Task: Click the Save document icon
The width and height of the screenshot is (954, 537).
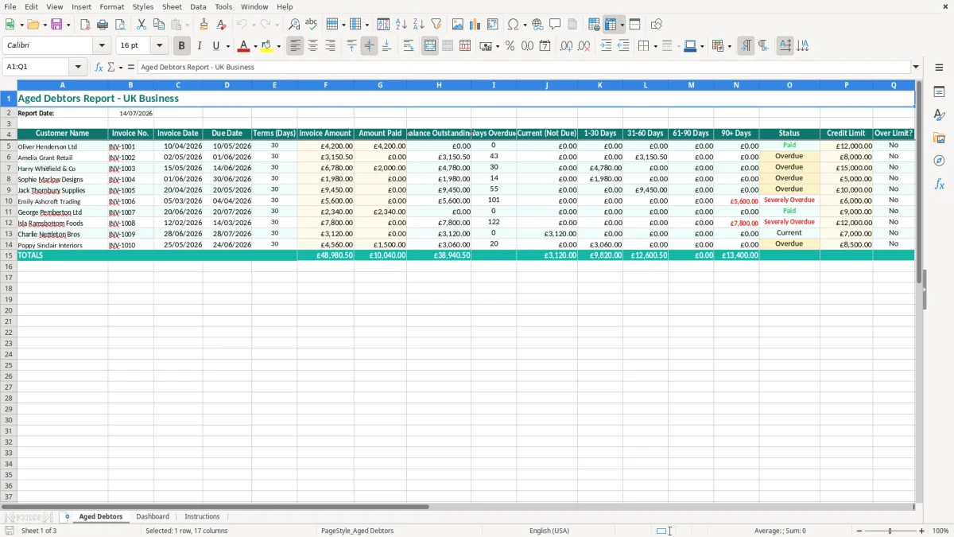Action: coord(56,25)
